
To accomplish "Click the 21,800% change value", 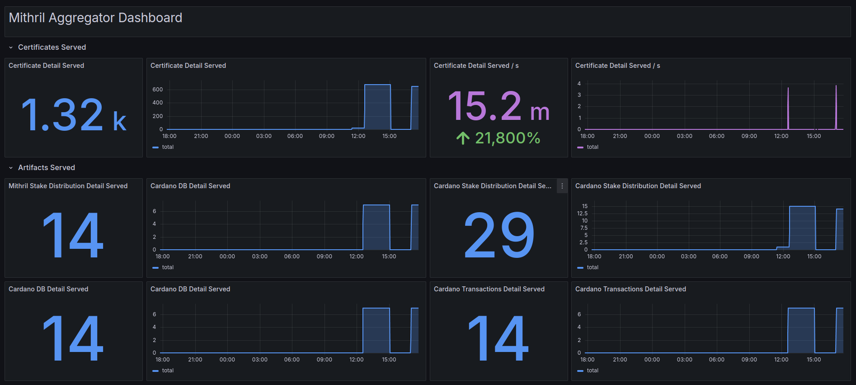I will 508,138.
